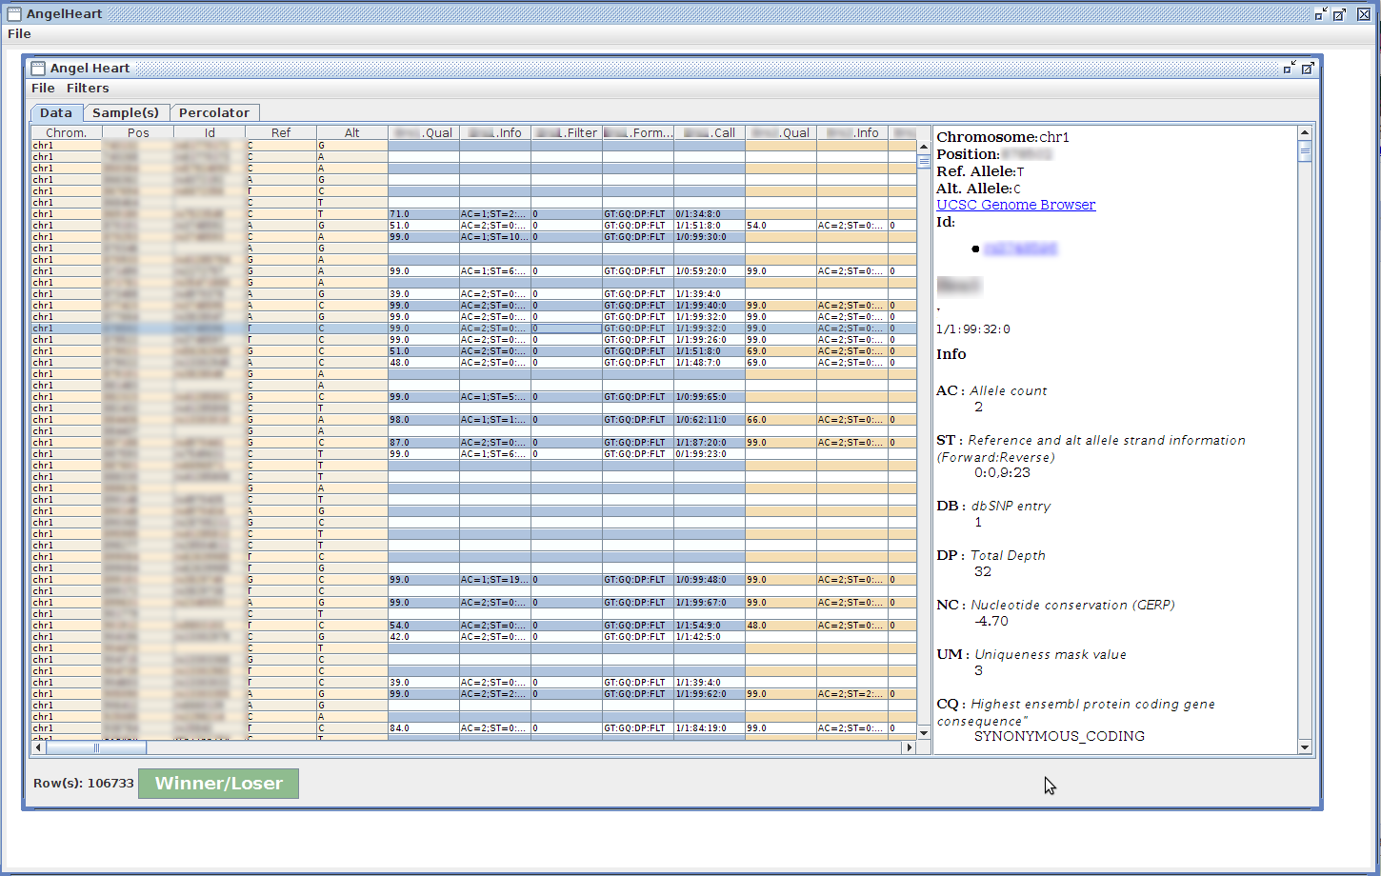Click the details panel scroll-down arrow
The width and height of the screenshot is (1381, 876).
point(1305,747)
